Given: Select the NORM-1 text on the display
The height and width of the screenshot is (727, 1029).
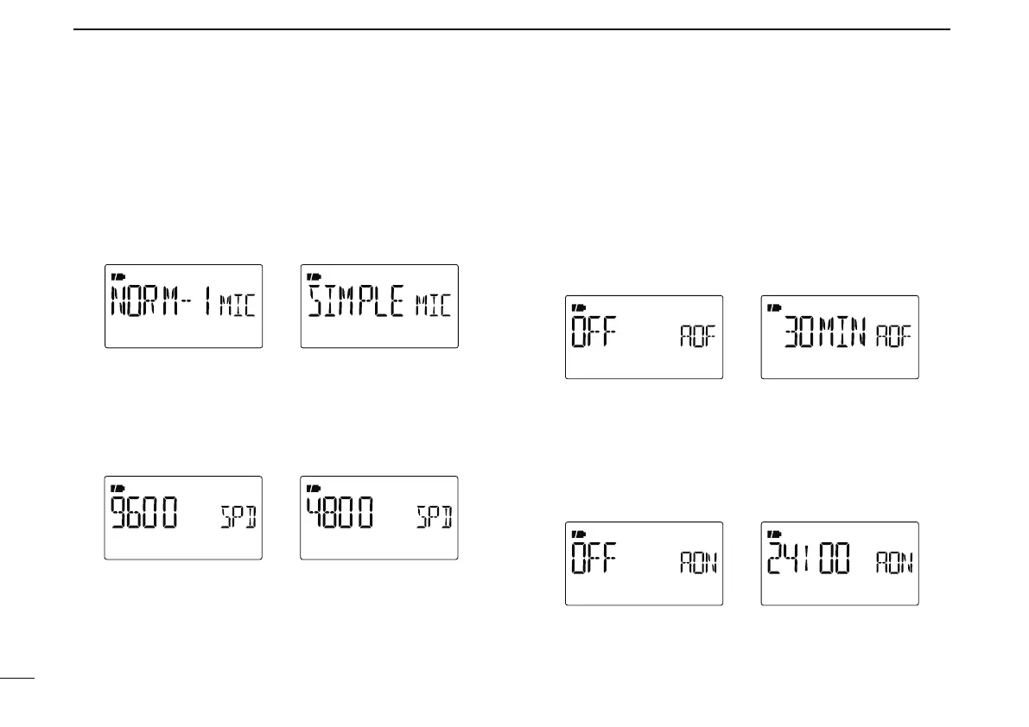Looking at the screenshot, I should pos(162,303).
